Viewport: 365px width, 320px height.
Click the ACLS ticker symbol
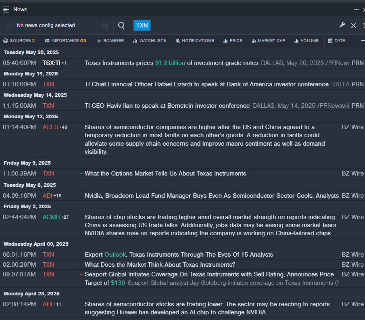tap(50, 127)
